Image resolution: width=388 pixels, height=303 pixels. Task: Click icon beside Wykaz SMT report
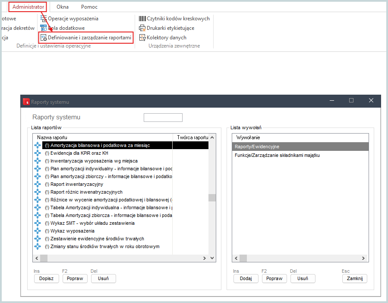(x=38, y=223)
